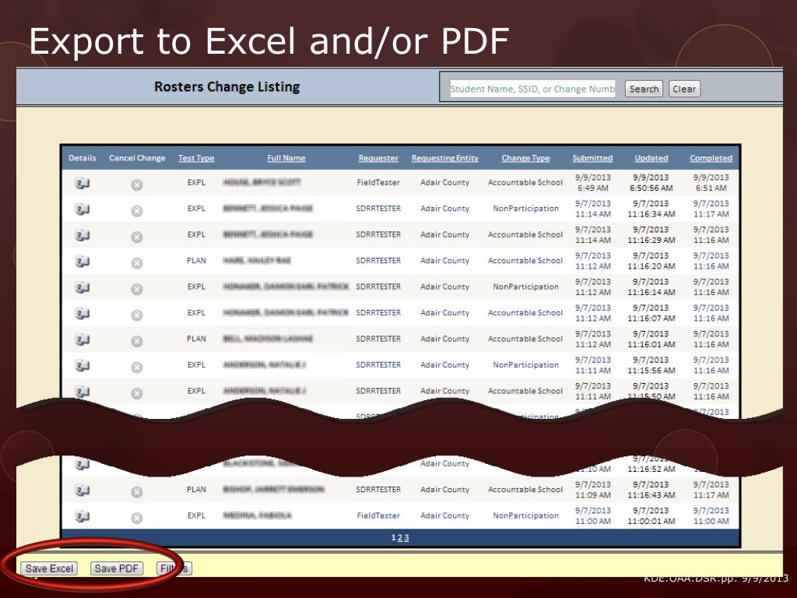Image resolution: width=797 pixels, height=598 pixels.
Task: Open details for row updated 11:00:01 AM
Action: point(83,516)
